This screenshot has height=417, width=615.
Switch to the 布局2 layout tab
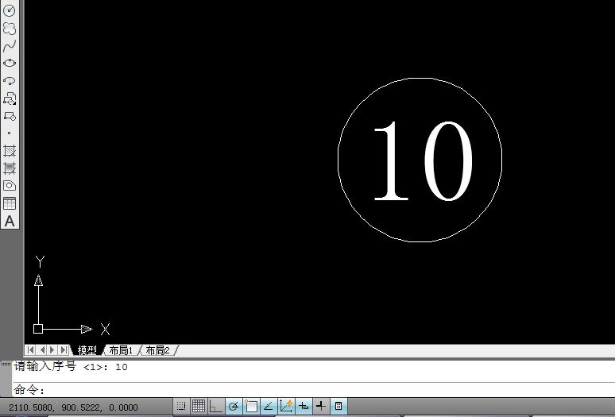(157, 350)
